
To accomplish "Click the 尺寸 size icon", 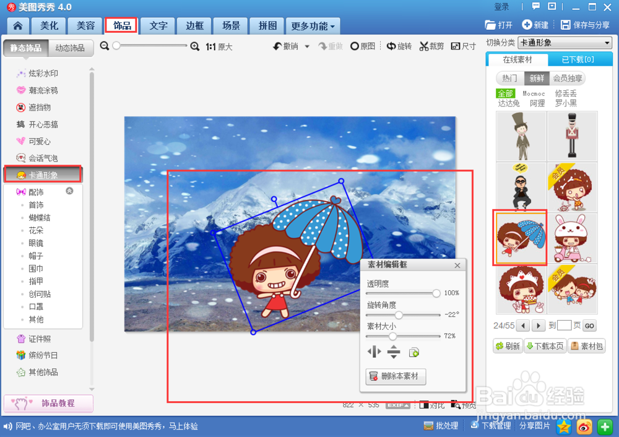I will coord(455,46).
